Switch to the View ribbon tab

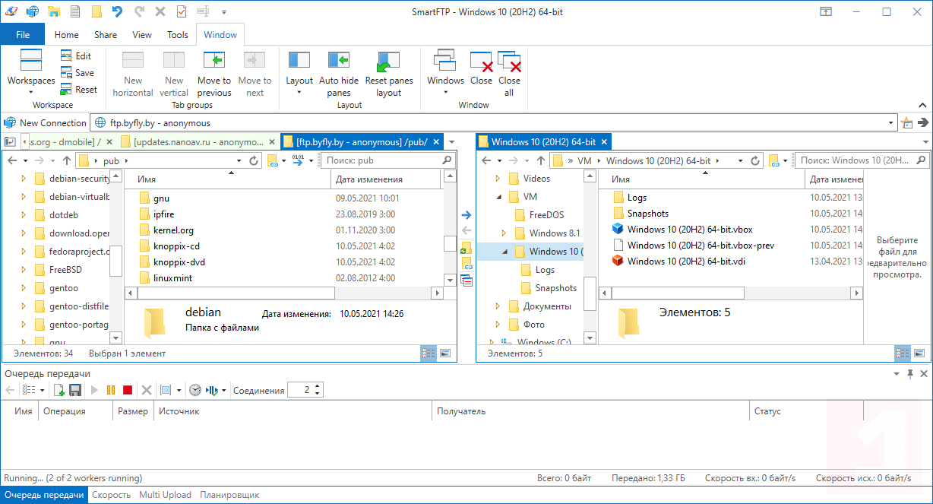click(142, 34)
